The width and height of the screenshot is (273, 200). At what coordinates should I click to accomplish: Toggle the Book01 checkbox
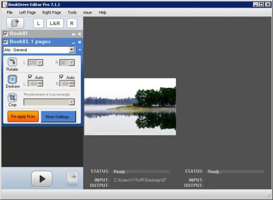click(5, 34)
